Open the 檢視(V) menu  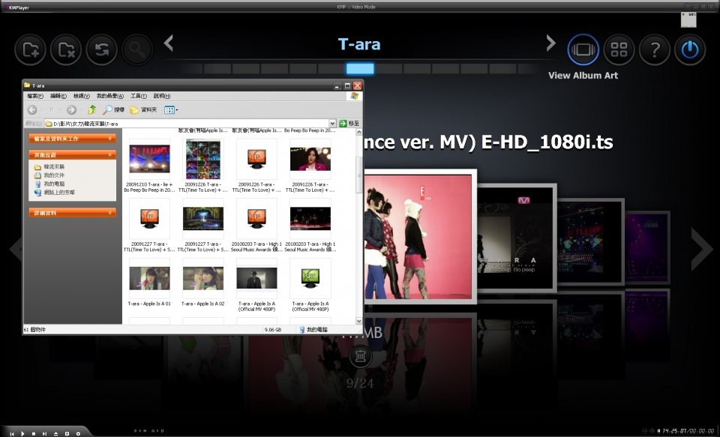(x=82, y=96)
